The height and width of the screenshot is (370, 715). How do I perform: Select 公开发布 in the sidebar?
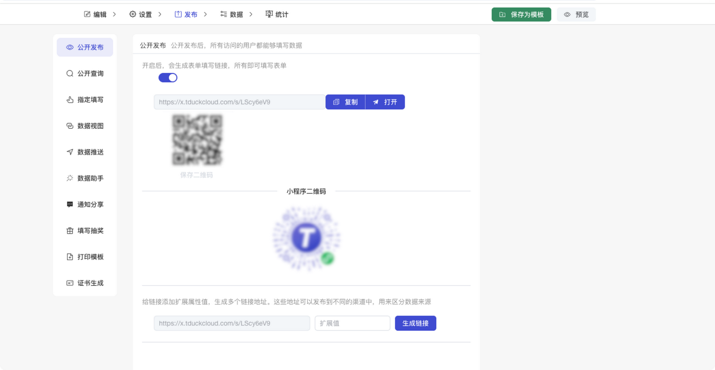pos(85,48)
